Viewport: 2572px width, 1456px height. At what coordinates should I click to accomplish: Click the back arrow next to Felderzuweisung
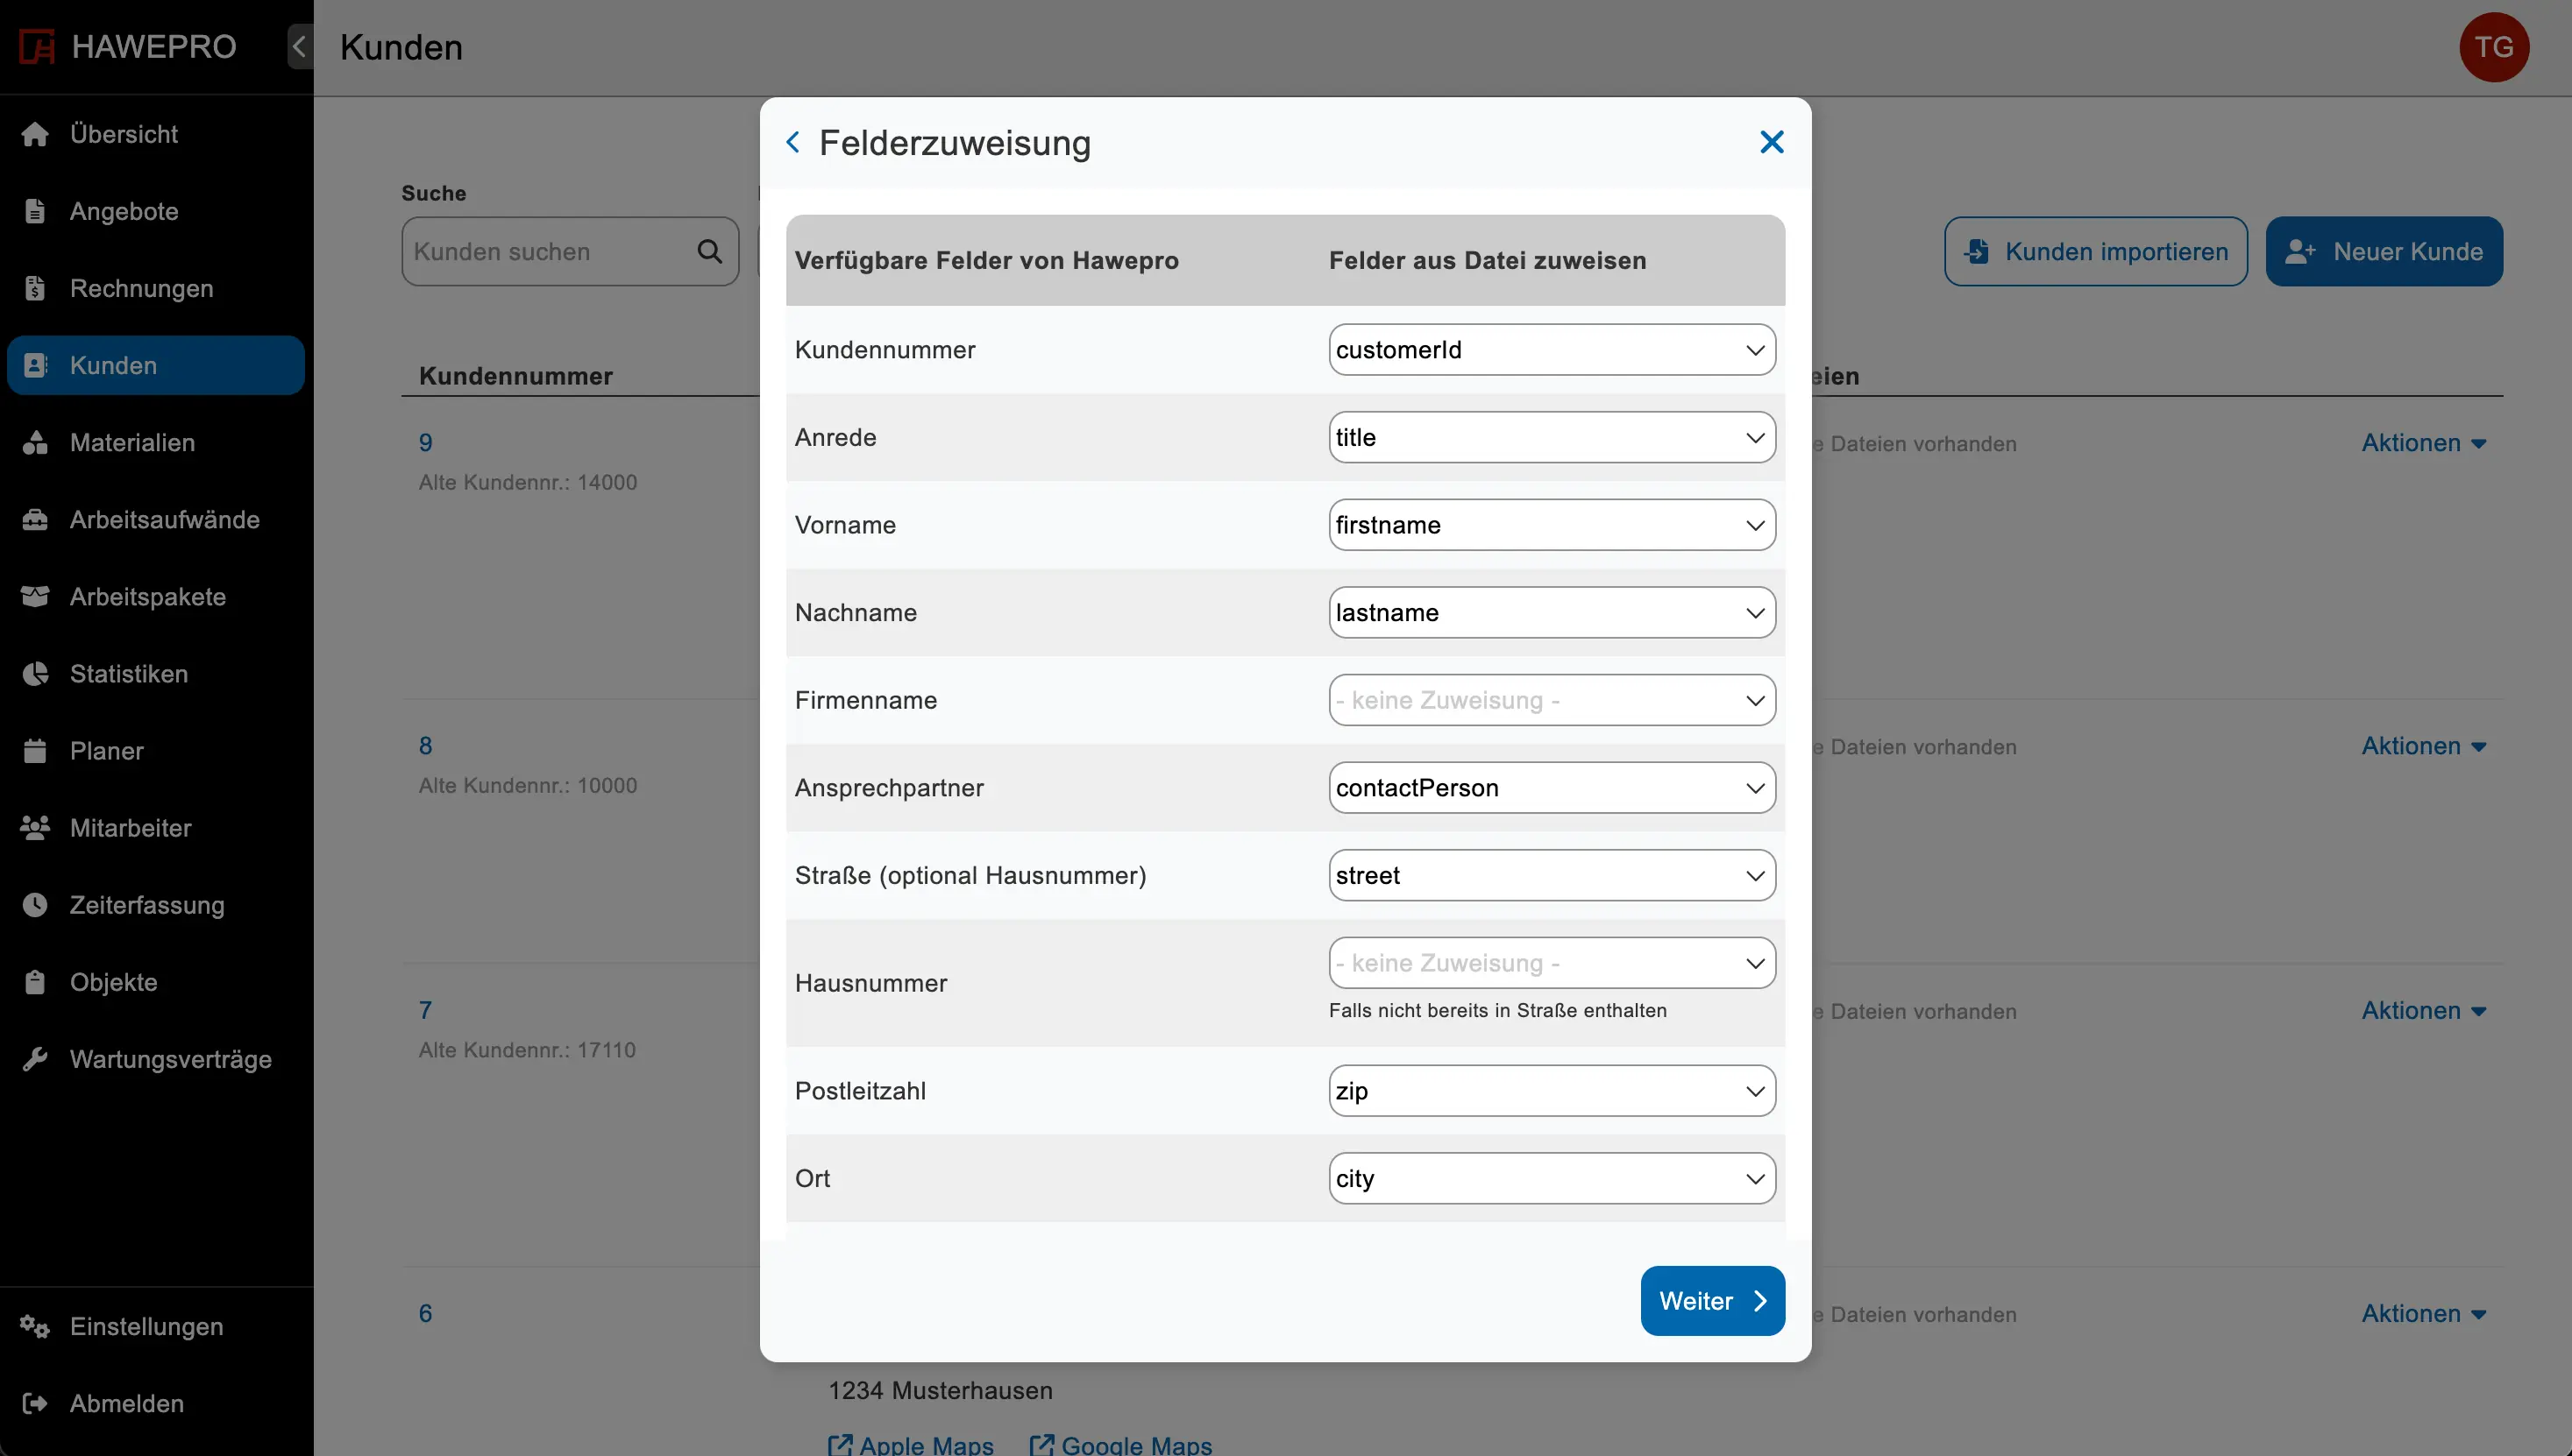pyautogui.click(x=792, y=142)
